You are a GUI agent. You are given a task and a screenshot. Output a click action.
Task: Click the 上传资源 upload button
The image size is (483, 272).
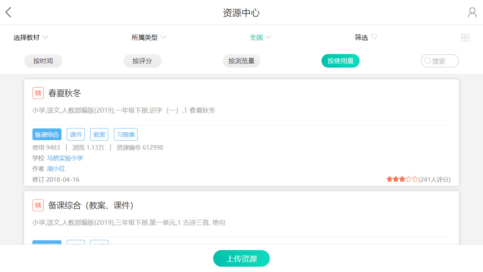tap(241, 258)
